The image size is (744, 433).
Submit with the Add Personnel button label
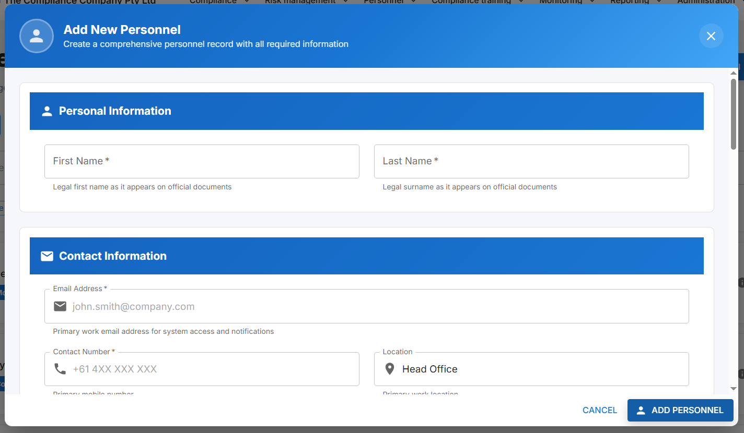click(687, 411)
